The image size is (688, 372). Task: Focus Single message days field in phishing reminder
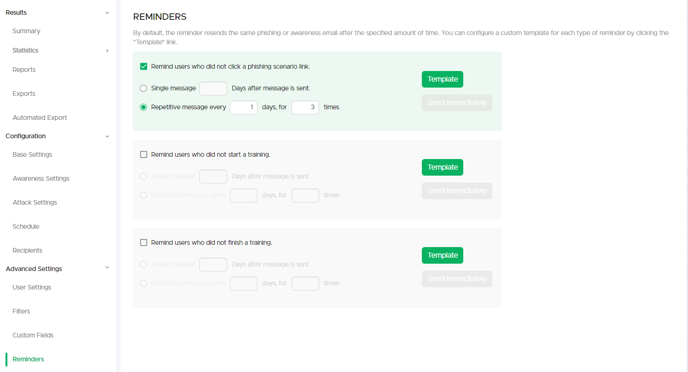pos(213,89)
